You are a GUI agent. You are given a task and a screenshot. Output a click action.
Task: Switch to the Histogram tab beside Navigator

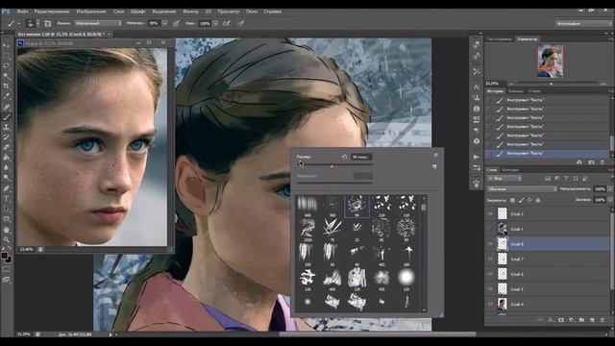[x=500, y=39]
